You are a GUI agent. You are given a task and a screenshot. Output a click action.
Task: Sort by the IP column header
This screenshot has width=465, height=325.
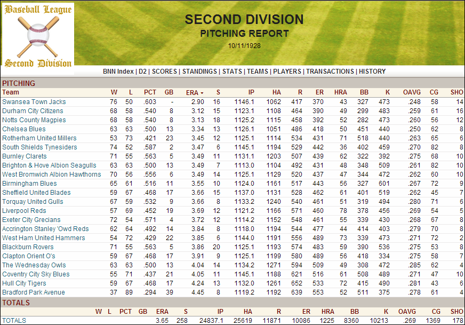point(252,92)
